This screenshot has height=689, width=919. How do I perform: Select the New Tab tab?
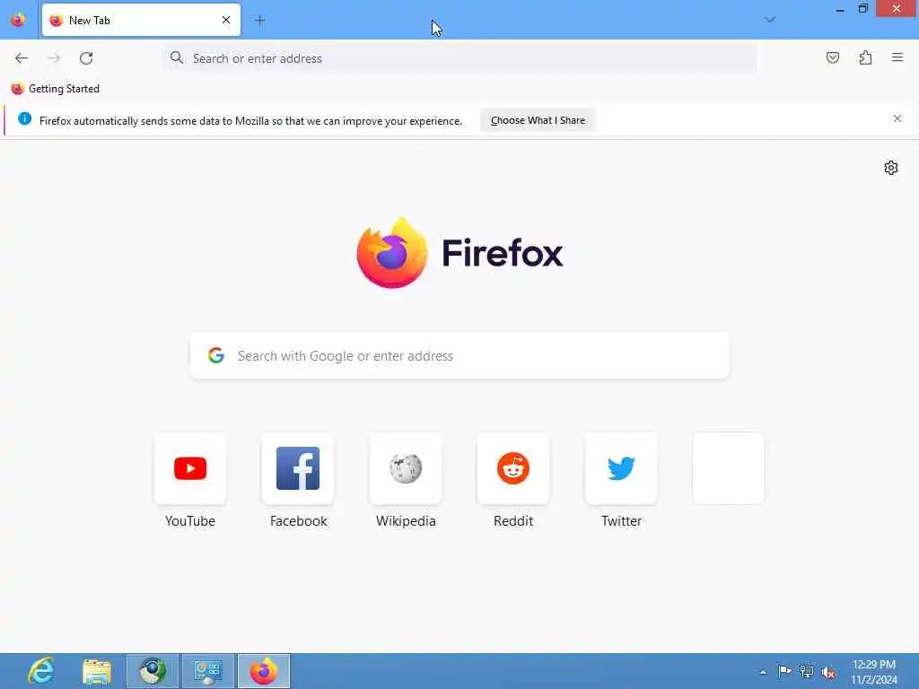[x=141, y=20]
